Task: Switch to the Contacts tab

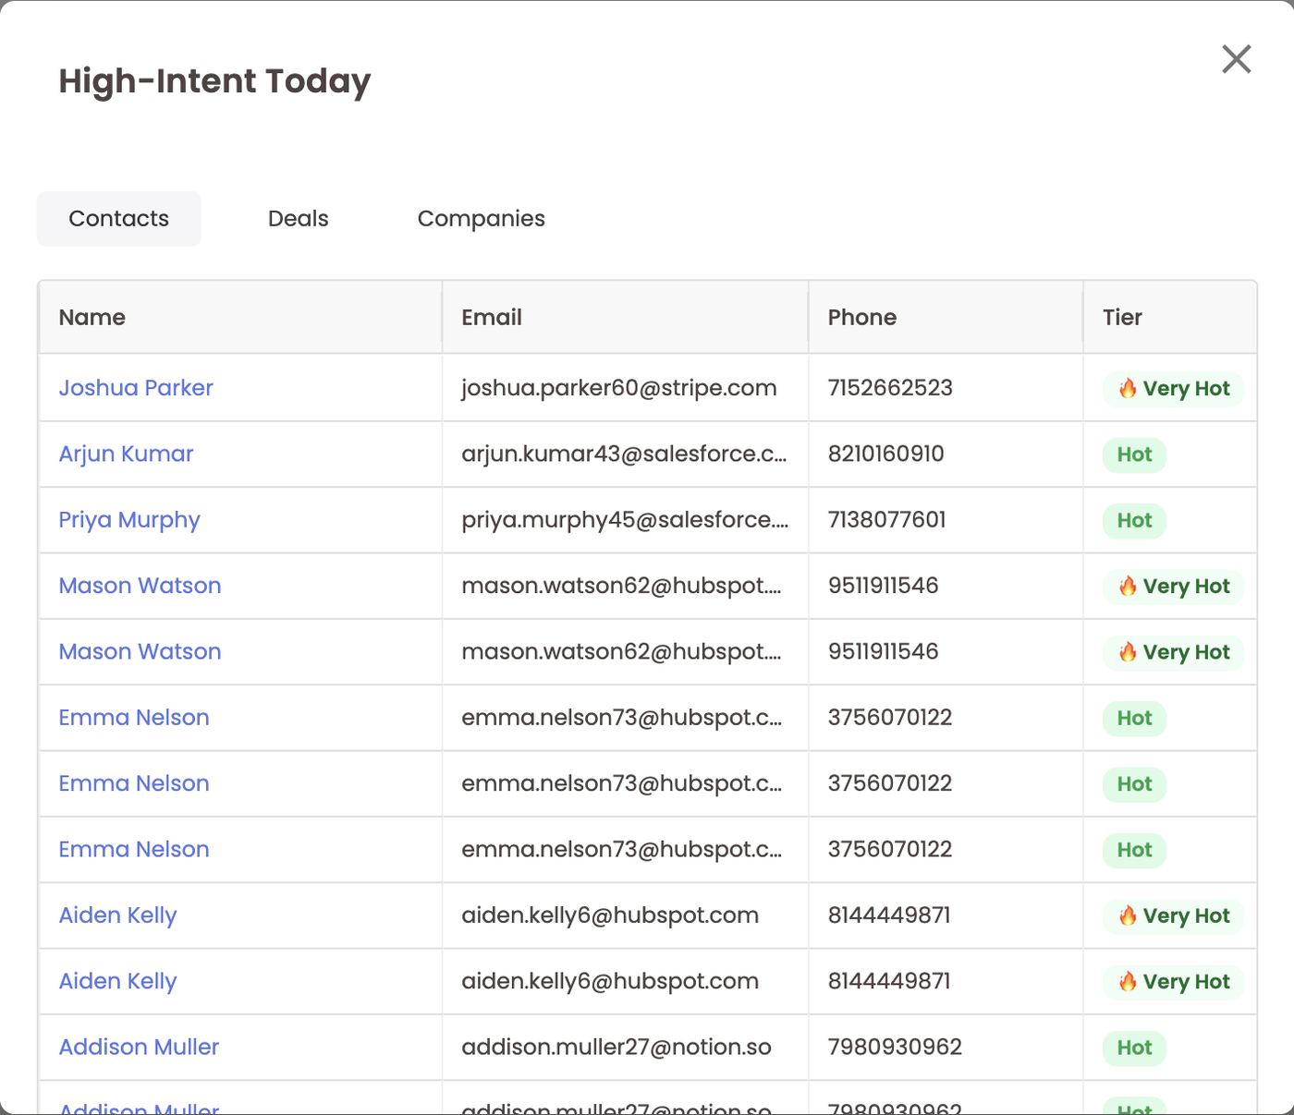Action: coord(119,219)
